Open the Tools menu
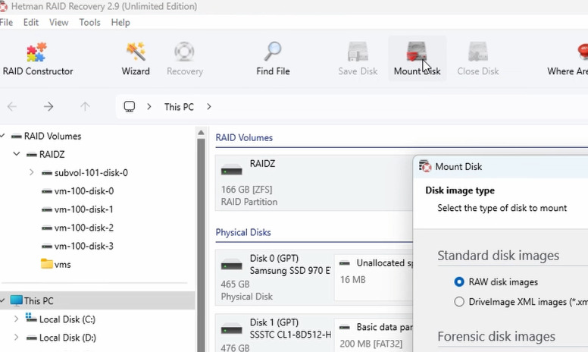 [89, 23]
